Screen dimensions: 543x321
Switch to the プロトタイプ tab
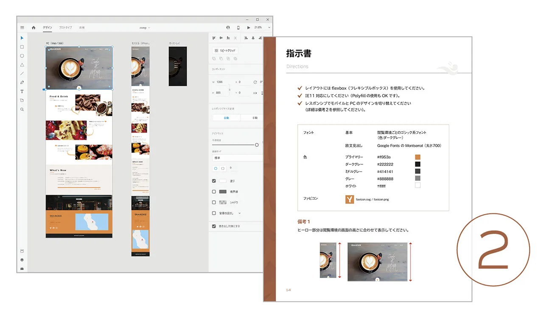[65, 28]
